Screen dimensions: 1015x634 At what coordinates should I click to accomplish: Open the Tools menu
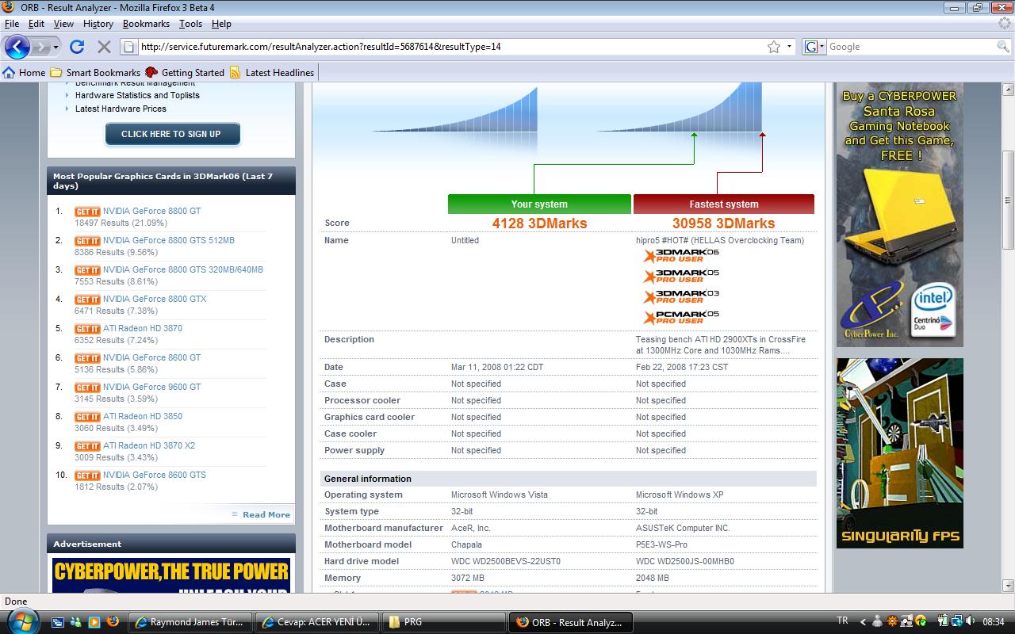[190, 24]
